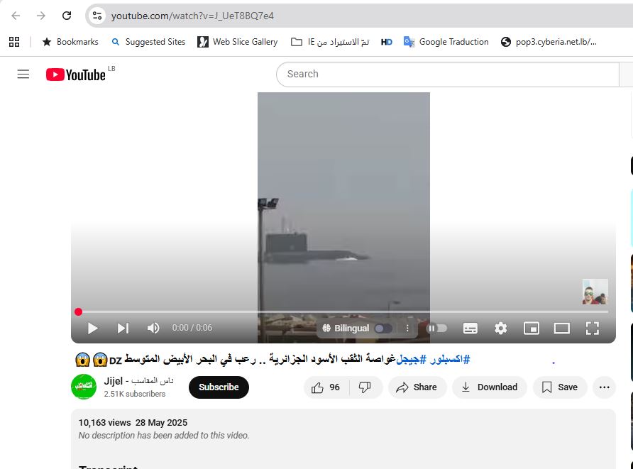
Task: Open video settings gear
Action: [x=501, y=328]
